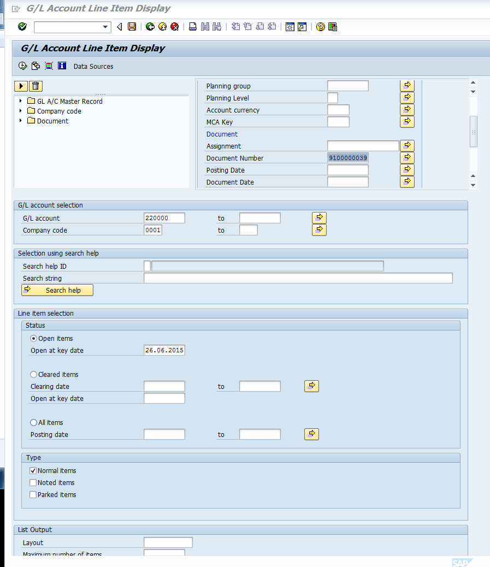This screenshot has width=490, height=567.
Task: Open multiple selection for Clearing date
Action: (x=312, y=386)
